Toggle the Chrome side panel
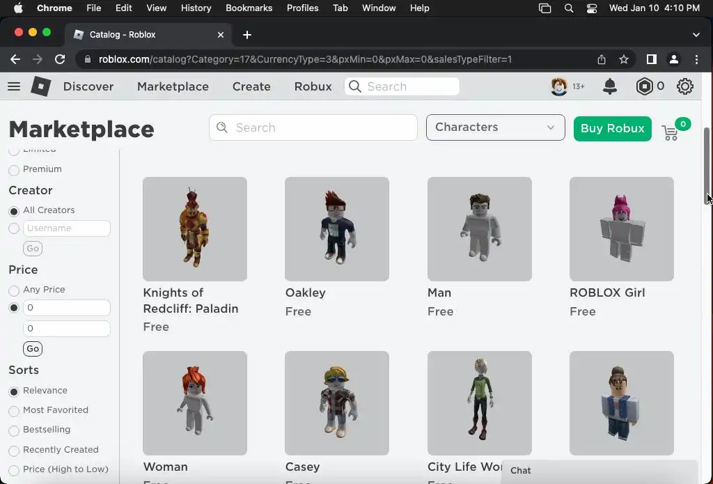 (x=652, y=60)
